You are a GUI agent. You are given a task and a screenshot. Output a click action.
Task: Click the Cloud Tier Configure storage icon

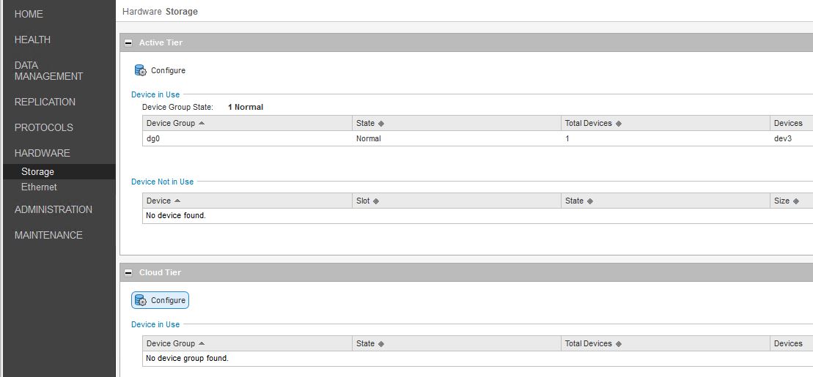tap(141, 301)
